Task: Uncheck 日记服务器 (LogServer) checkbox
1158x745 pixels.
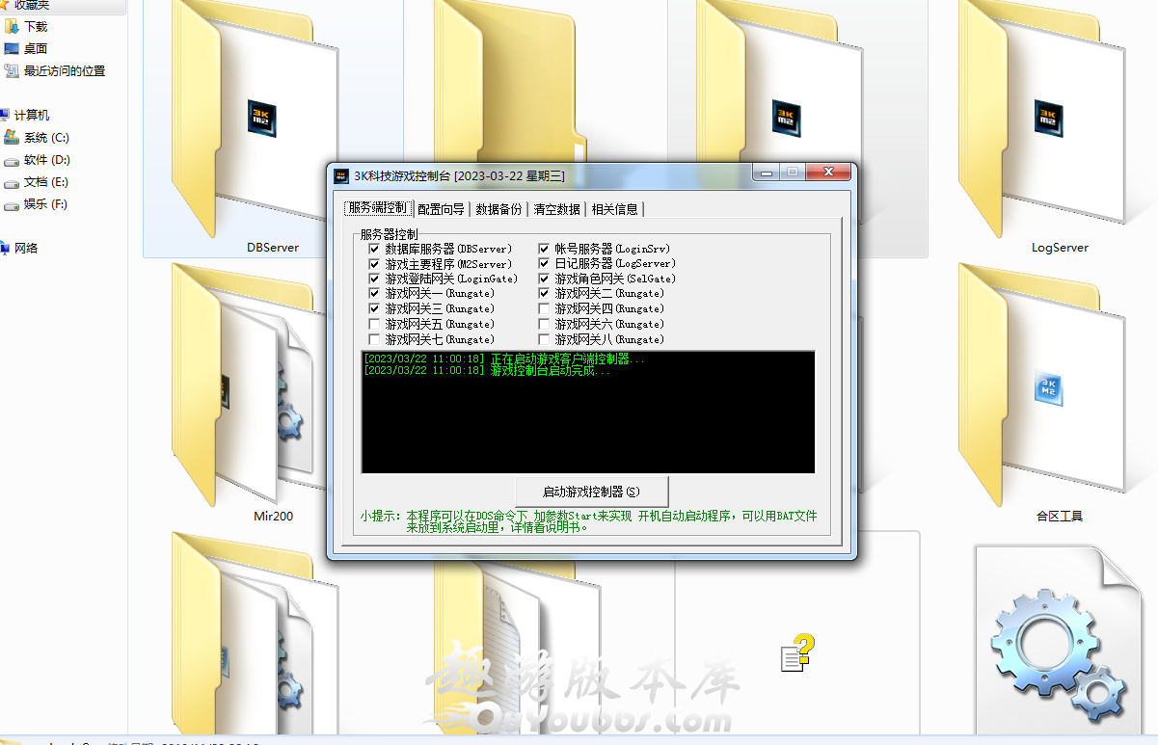Action: point(545,264)
